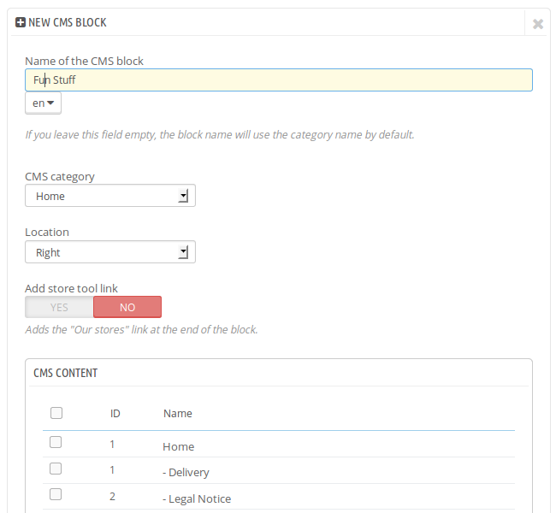Check the Home row checkbox
Screen dimensions: 556x513
(56, 443)
